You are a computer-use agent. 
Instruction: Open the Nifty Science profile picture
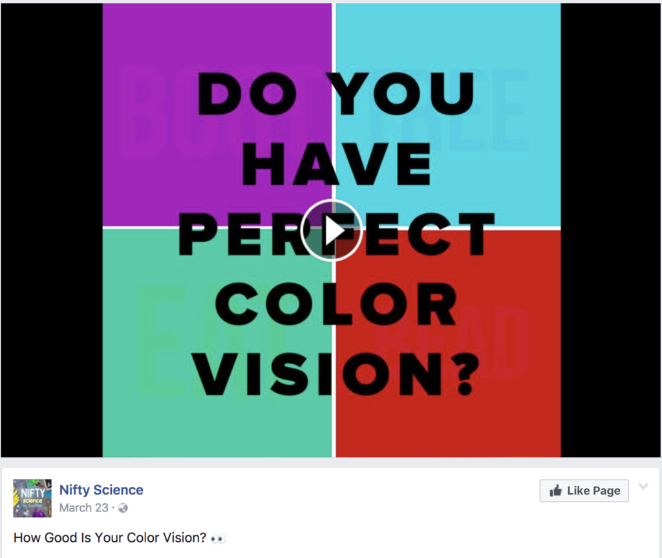pos(32,498)
